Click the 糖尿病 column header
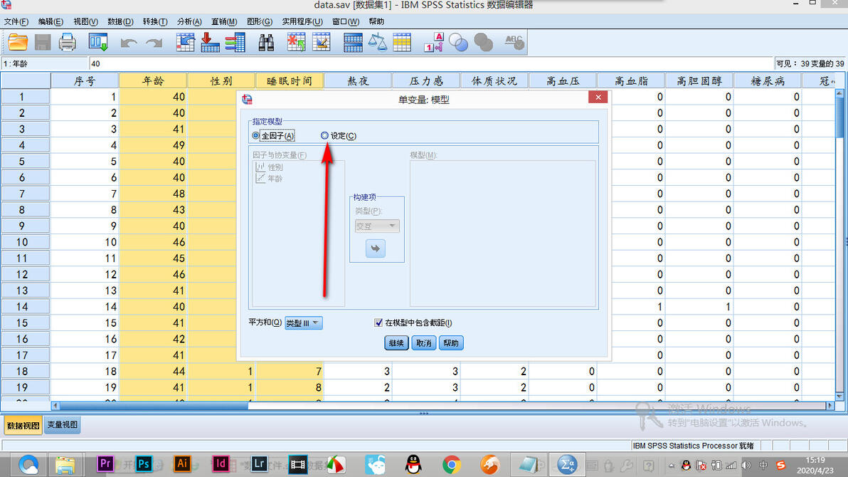The width and height of the screenshot is (848, 477). coord(768,80)
